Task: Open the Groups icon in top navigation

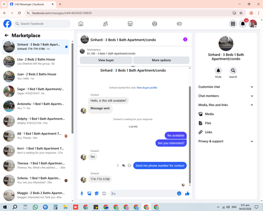Action: 155,24
